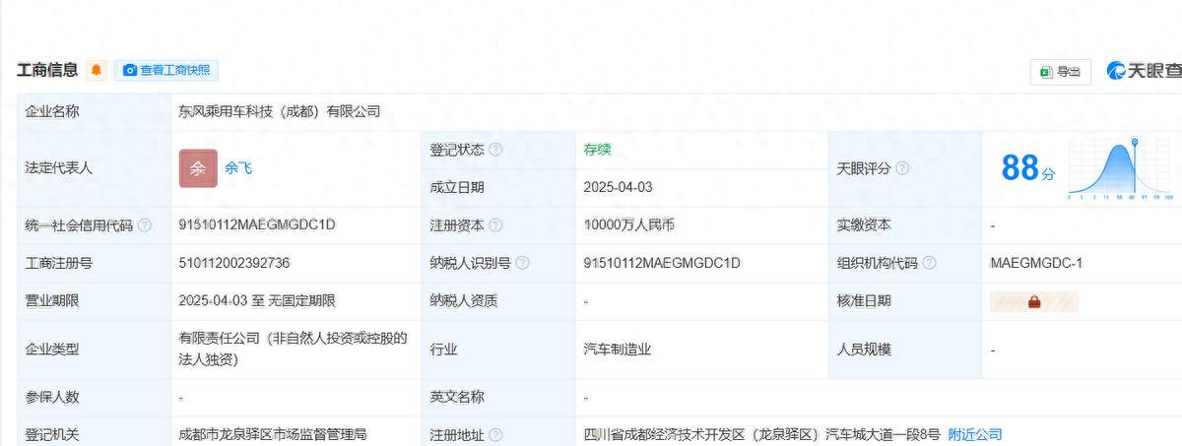Viewport: 1182px width, 446px height.
Task: Open legal representative 余飞 link
Action: [238, 168]
